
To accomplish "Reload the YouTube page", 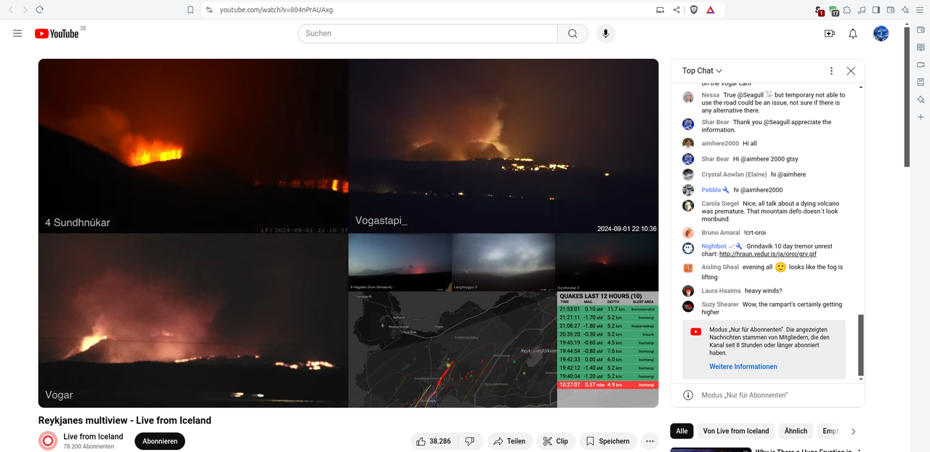I will coord(39,9).
